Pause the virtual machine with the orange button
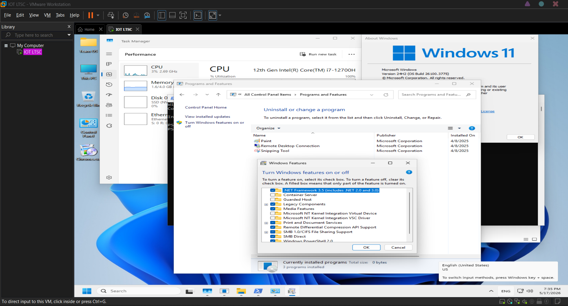The image size is (568, 306). (x=91, y=15)
